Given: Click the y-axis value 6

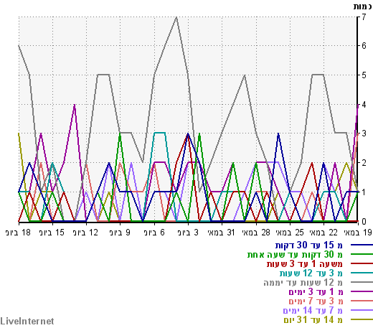Looking at the screenshot, I should pos(364,46).
